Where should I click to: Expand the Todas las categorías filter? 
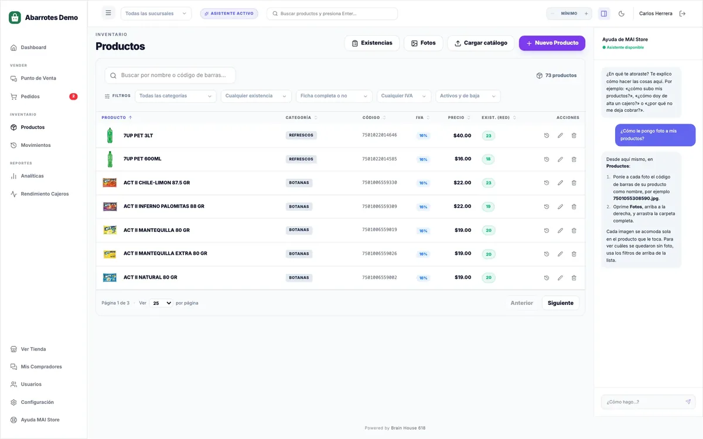pos(176,96)
